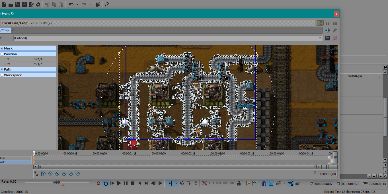
Task: Open the Edit tool dropdown arrow
Action: click(x=176, y=183)
